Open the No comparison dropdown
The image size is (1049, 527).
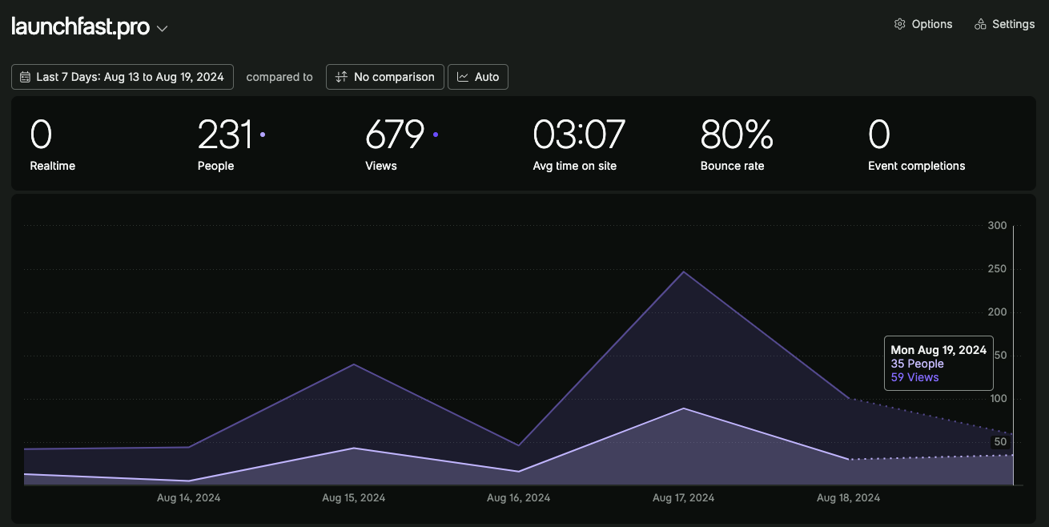tap(385, 77)
